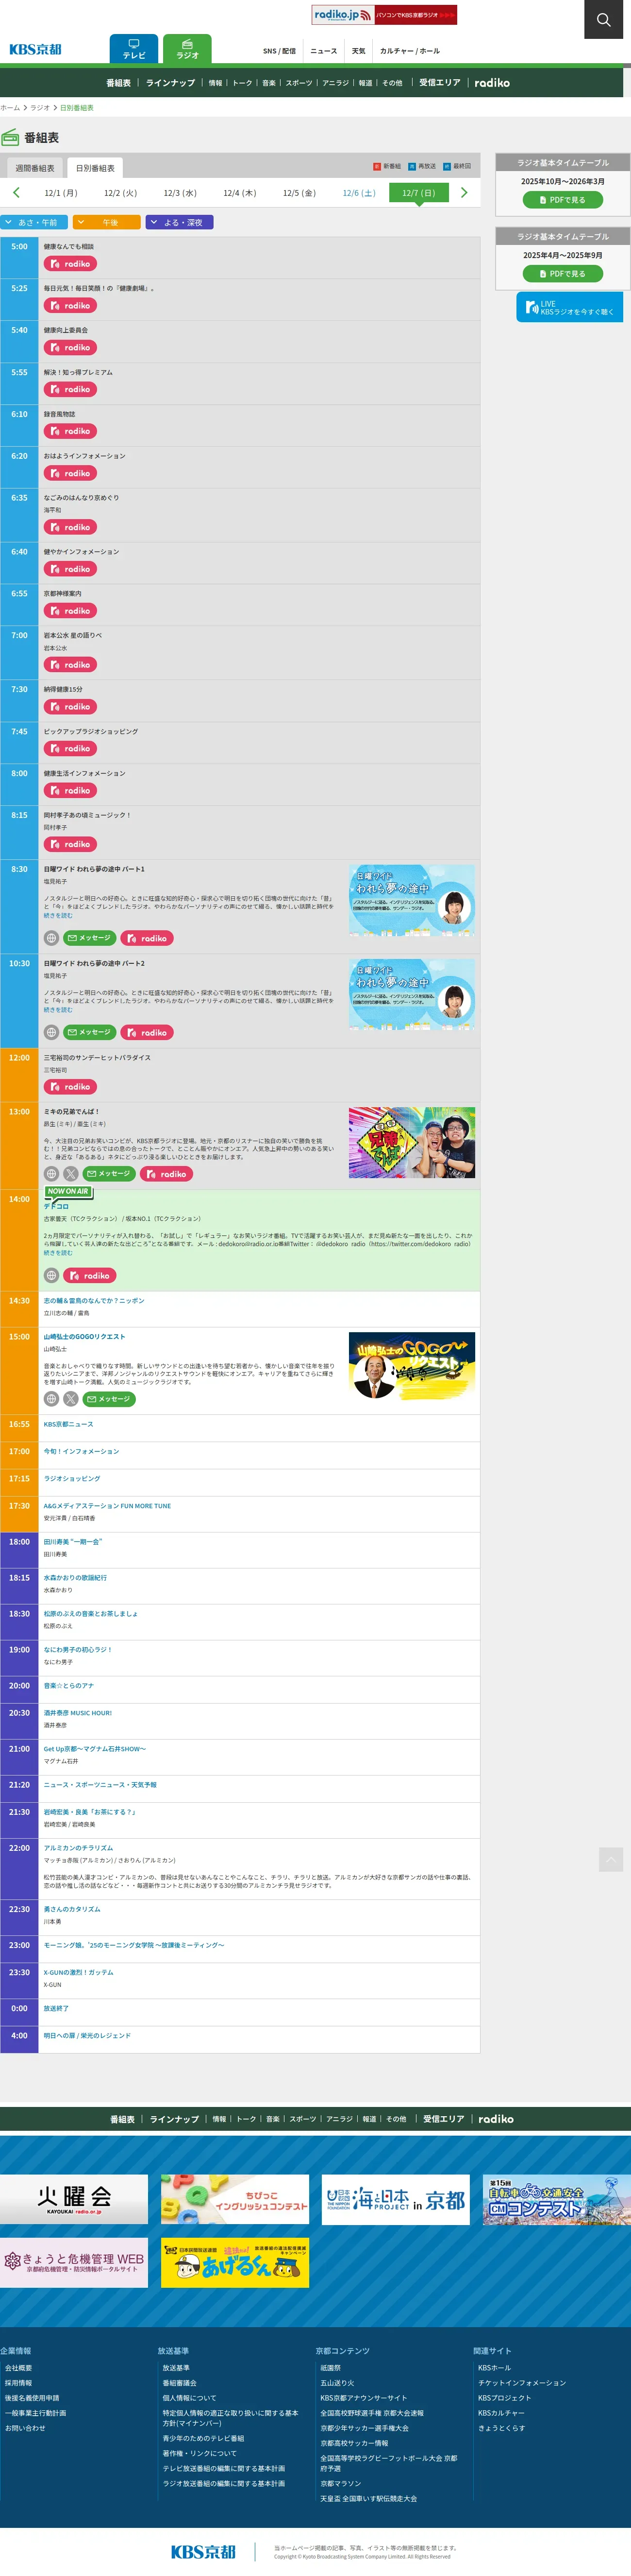Open 京都マラソン footer link
The width and height of the screenshot is (631, 2576).
coord(340,2483)
